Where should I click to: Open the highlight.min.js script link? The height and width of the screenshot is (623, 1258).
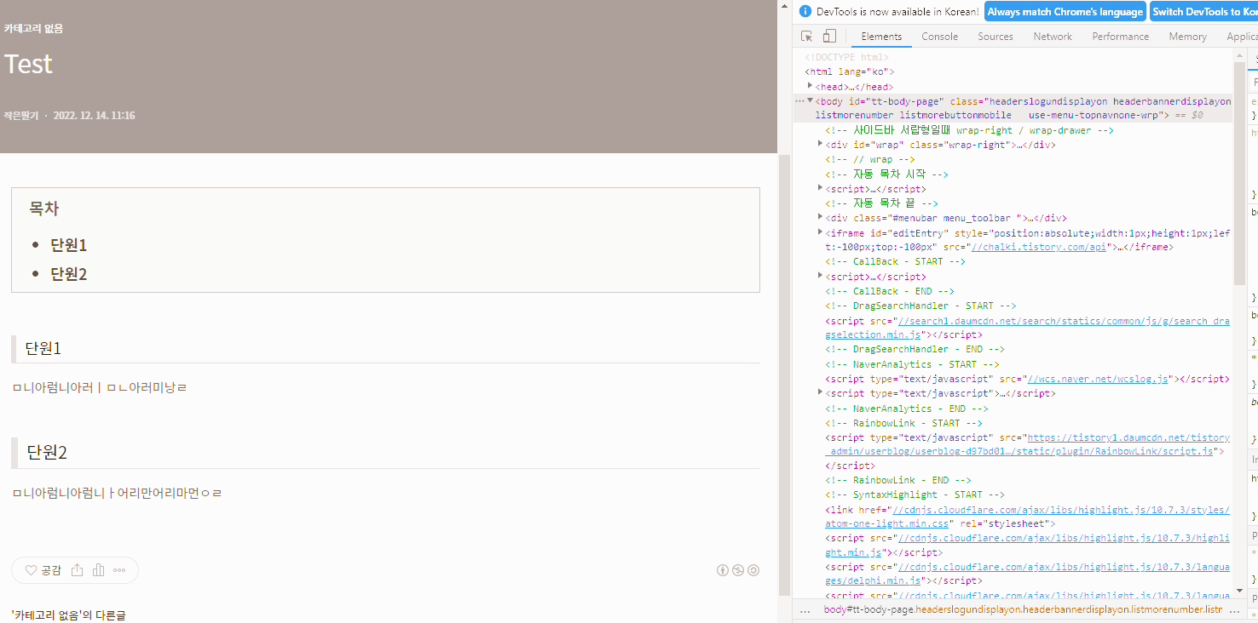tap(1027, 546)
